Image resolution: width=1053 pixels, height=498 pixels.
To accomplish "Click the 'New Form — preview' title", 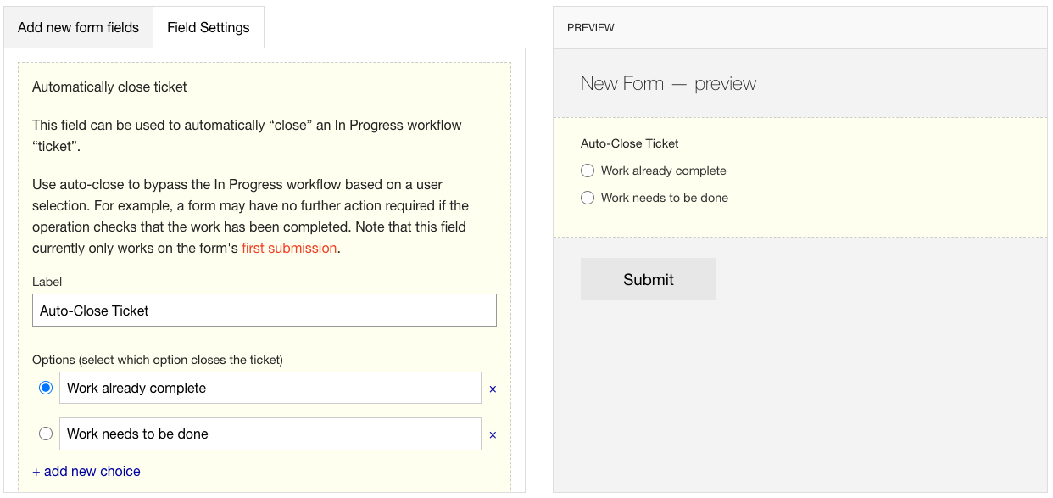I will (668, 83).
